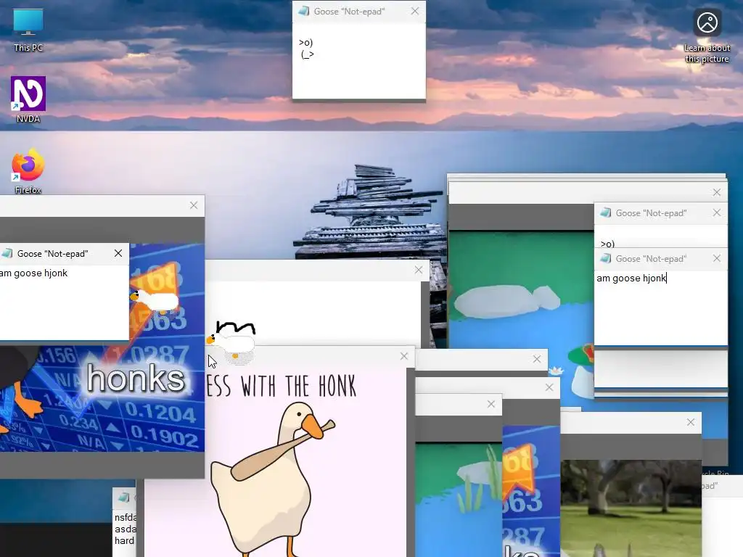The width and height of the screenshot is (743, 557).
Task: Click the text area of the full ASCII goose Not-epad
Action: 358,61
